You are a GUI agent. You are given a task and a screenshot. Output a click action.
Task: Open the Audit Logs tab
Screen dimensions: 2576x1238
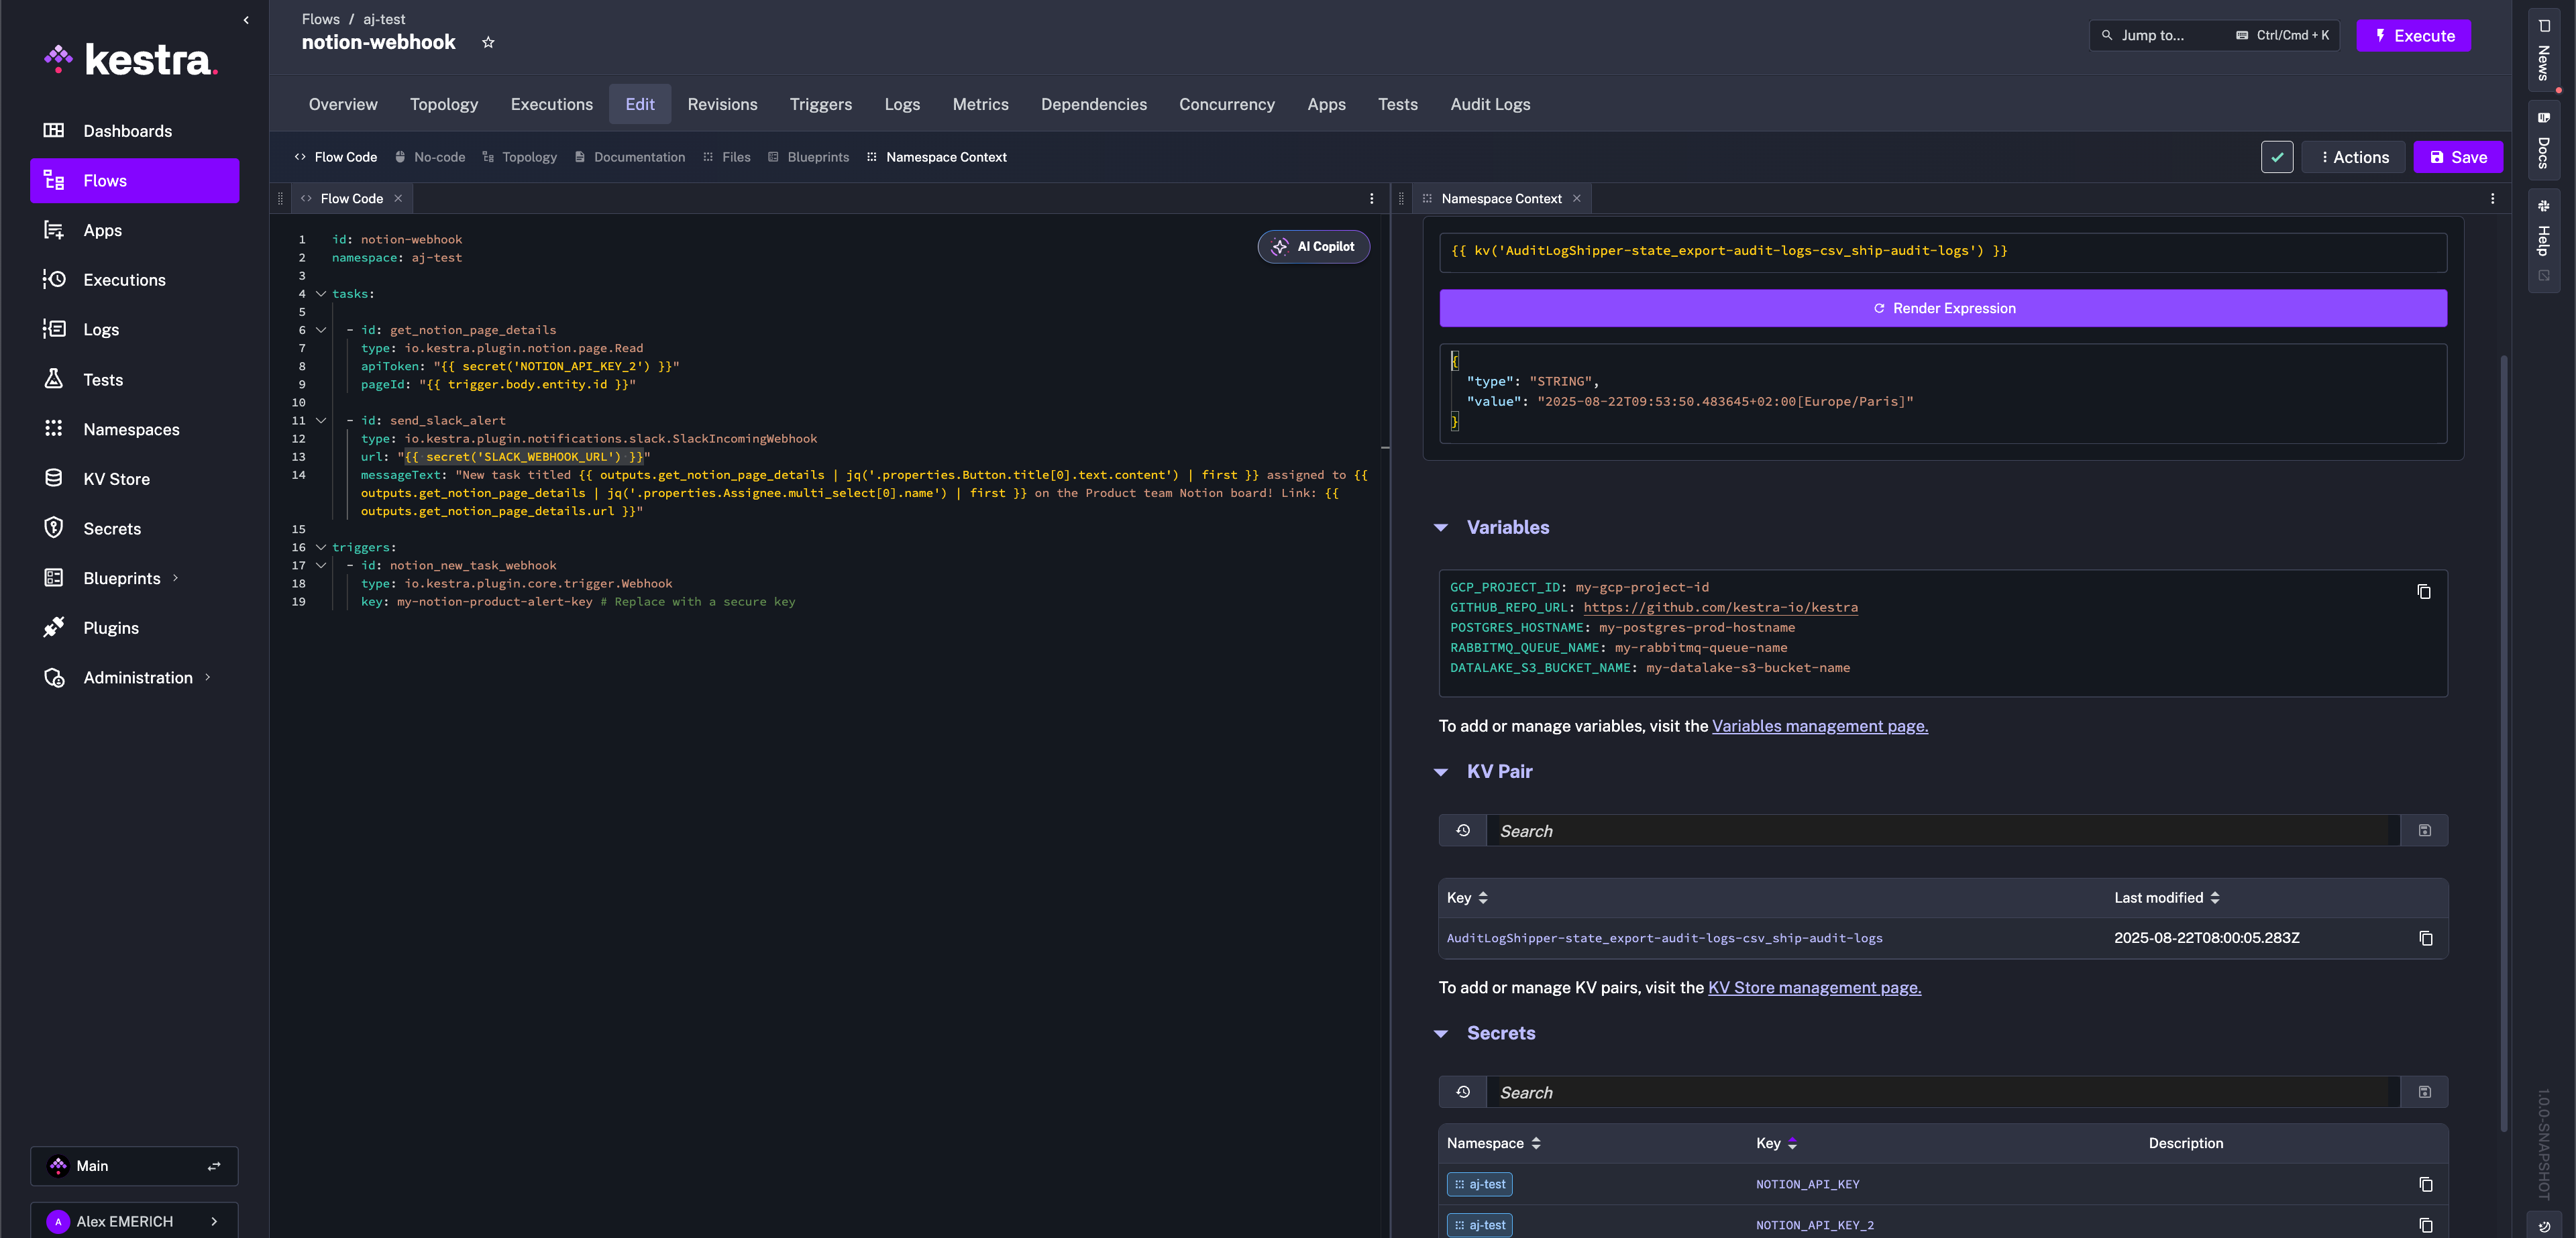pyautogui.click(x=1490, y=104)
